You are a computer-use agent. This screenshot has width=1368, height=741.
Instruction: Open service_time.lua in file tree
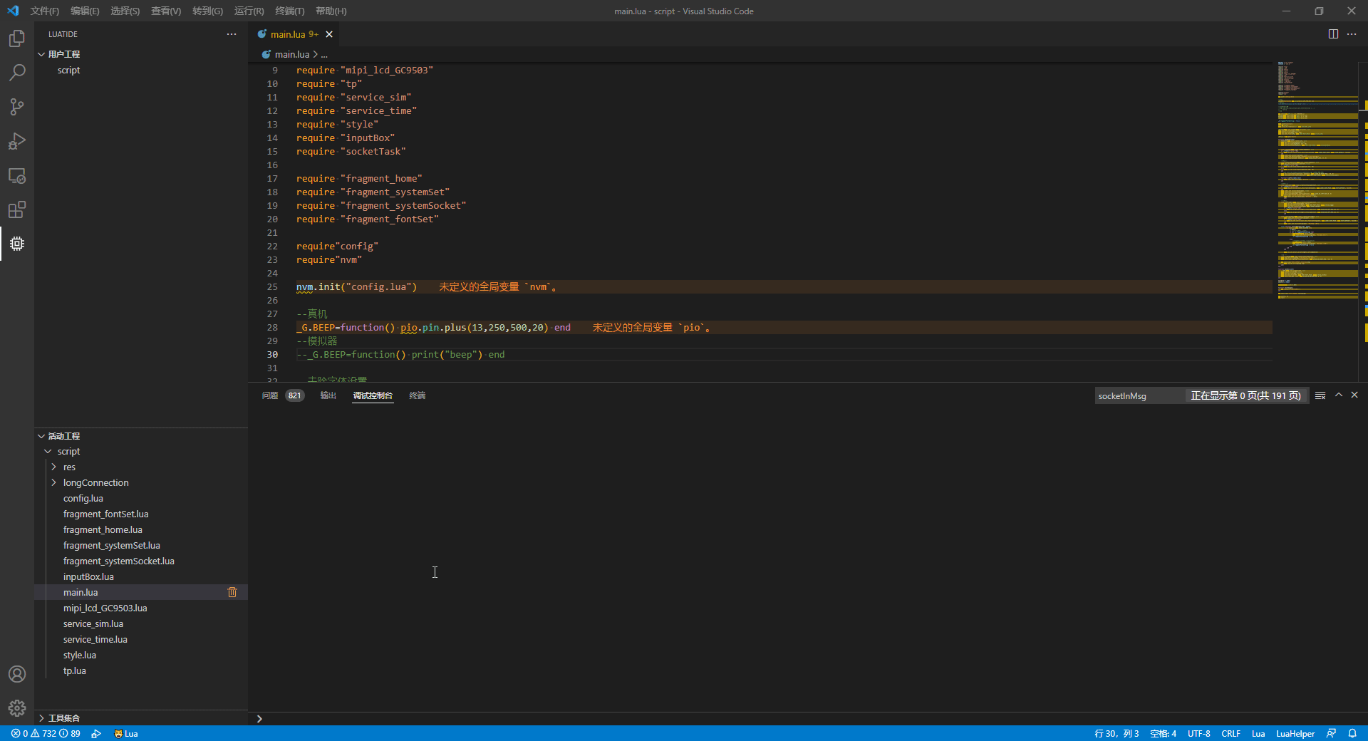tap(95, 640)
